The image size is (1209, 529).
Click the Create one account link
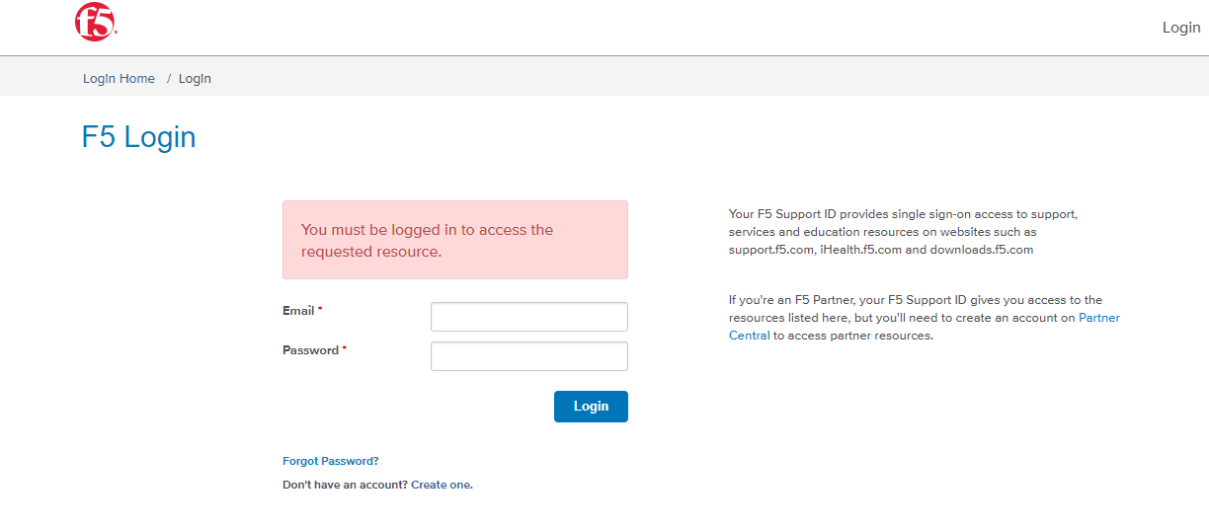441,485
